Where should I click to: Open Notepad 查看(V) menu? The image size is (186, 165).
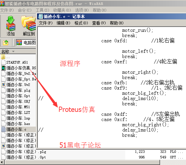point(99,23)
